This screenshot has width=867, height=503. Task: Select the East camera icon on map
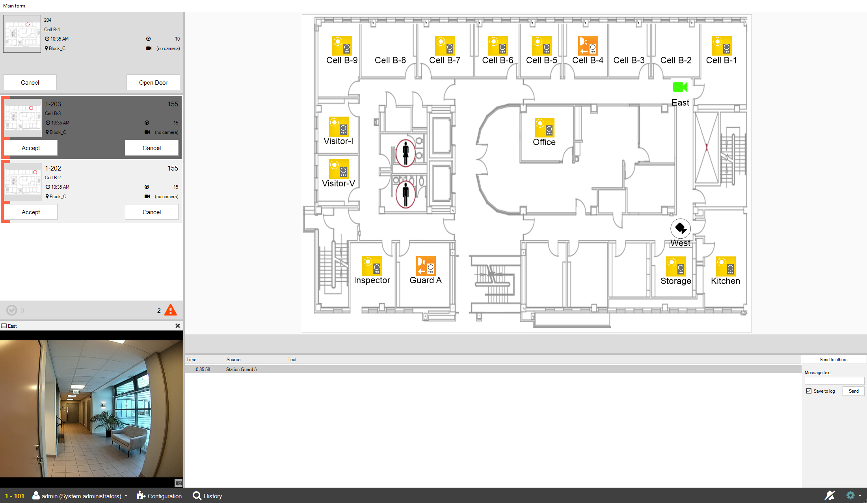pos(680,87)
